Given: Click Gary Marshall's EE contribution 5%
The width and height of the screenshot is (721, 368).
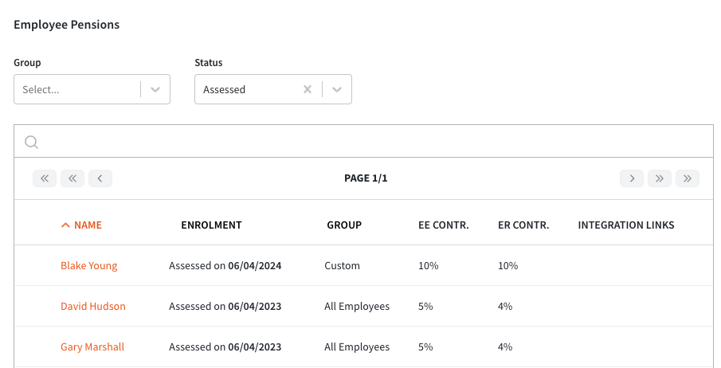Looking at the screenshot, I should coord(425,347).
